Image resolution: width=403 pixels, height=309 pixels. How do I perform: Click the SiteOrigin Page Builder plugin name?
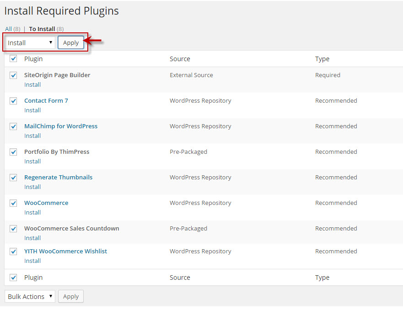point(57,75)
